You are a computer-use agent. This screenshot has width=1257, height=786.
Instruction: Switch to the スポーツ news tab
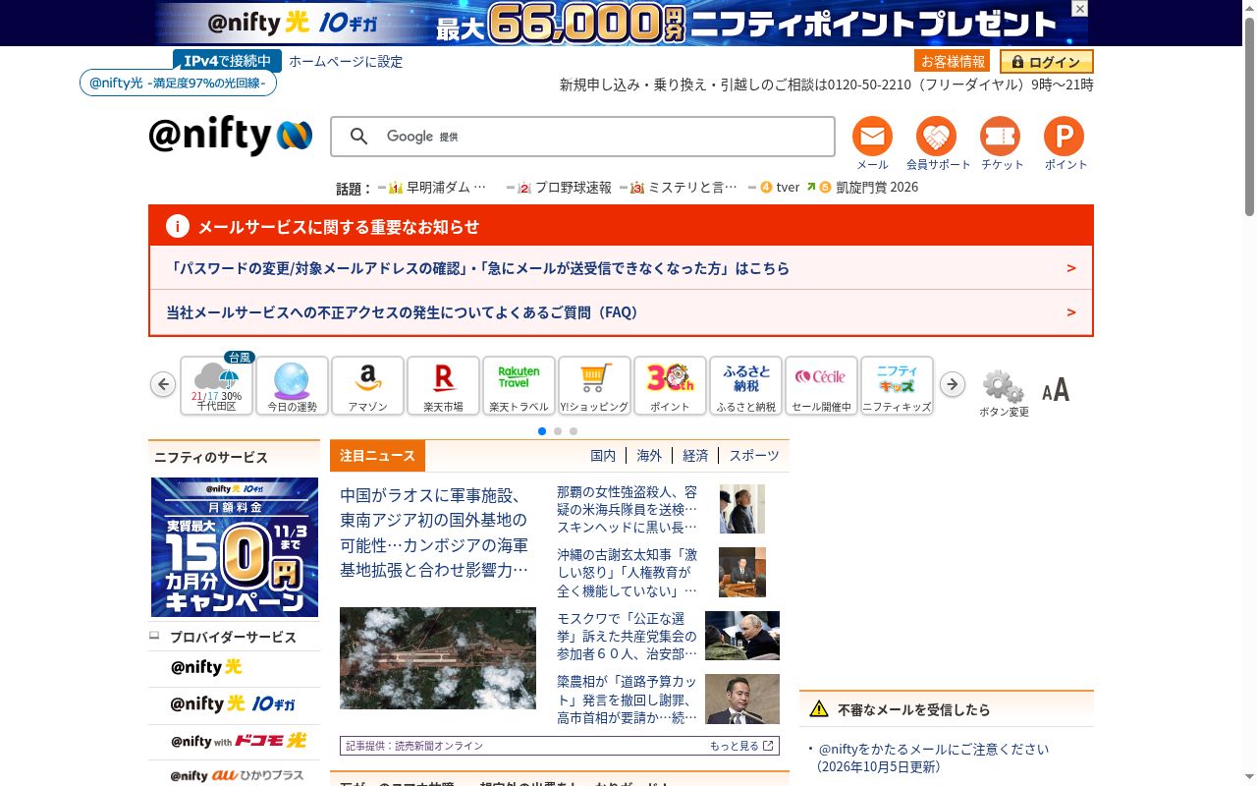[754, 456]
